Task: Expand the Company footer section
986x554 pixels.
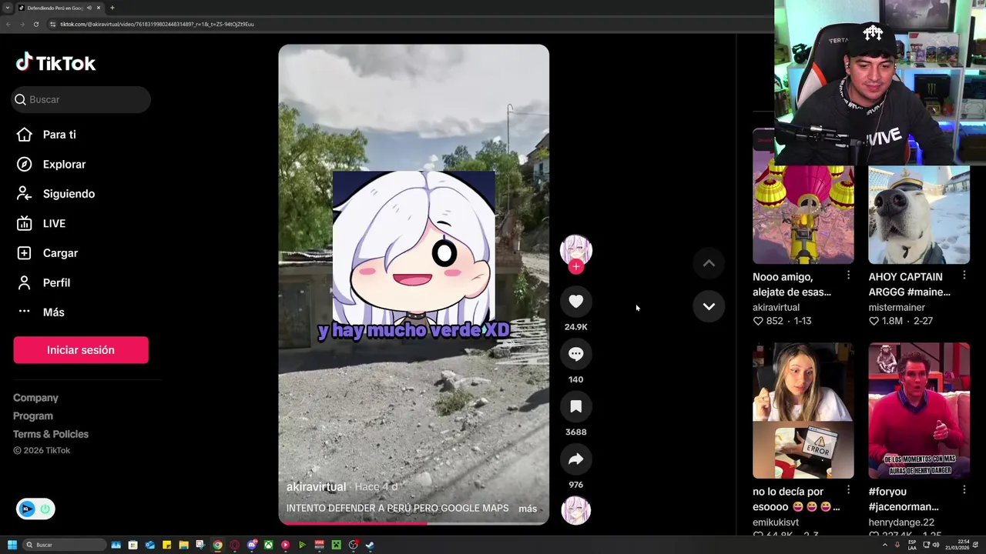Action: (x=35, y=398)
